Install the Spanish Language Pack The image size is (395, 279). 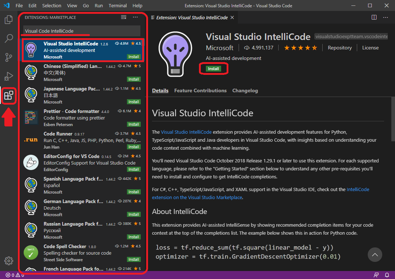pyautogui.click(x=133, y=192)
